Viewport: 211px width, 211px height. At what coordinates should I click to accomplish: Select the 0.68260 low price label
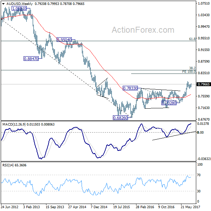[x=120, y=118]
